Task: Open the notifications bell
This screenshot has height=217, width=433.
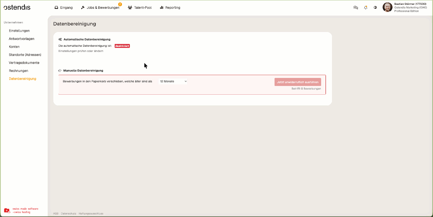Action: 366,8
